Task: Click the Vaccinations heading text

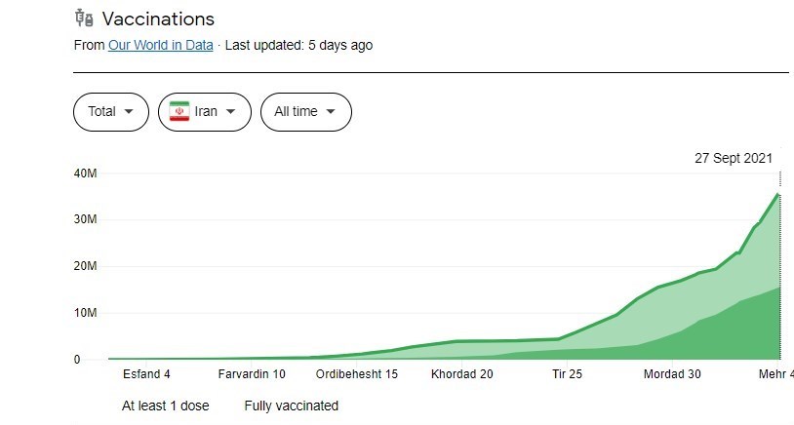Action: (158, 19)
